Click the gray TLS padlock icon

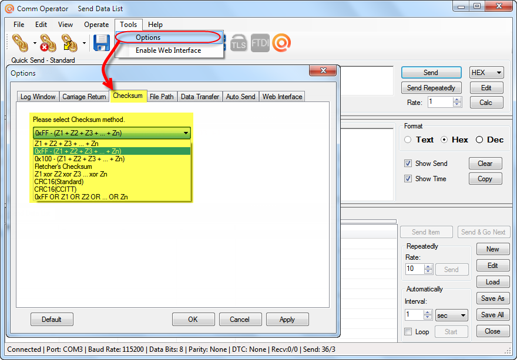(x=239, y=43)
